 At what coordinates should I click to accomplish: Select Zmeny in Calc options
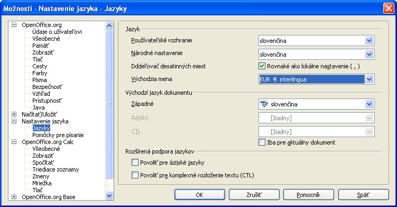click(41, 176)
